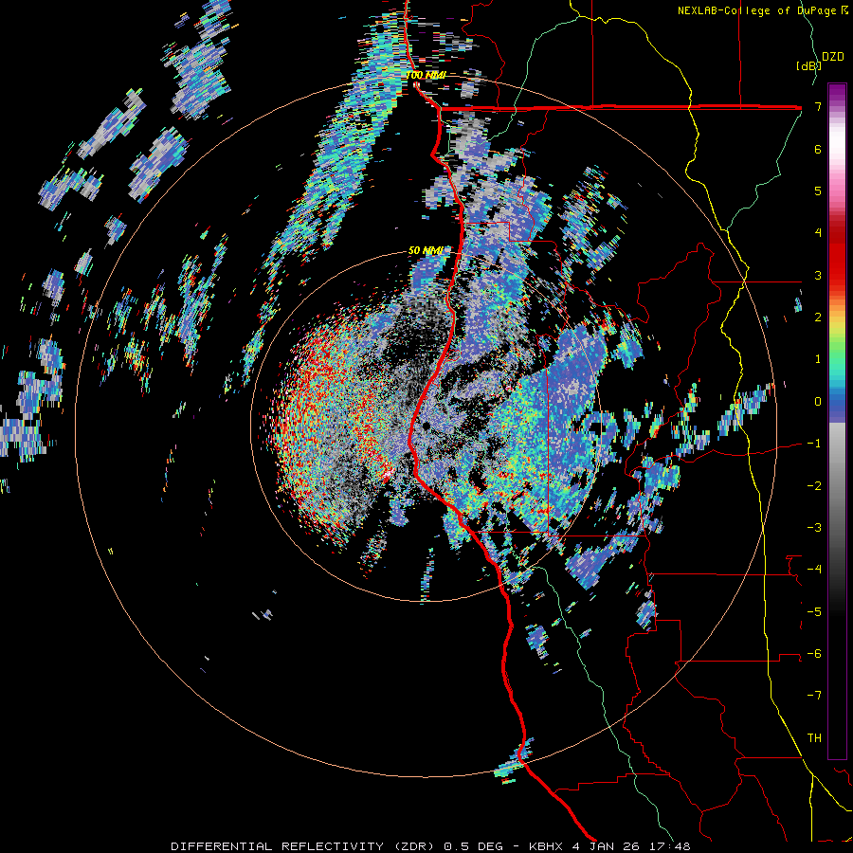This screenshot has width=853, height=853.
Task: Click the -1 scale value
Action: pos(814,444)
